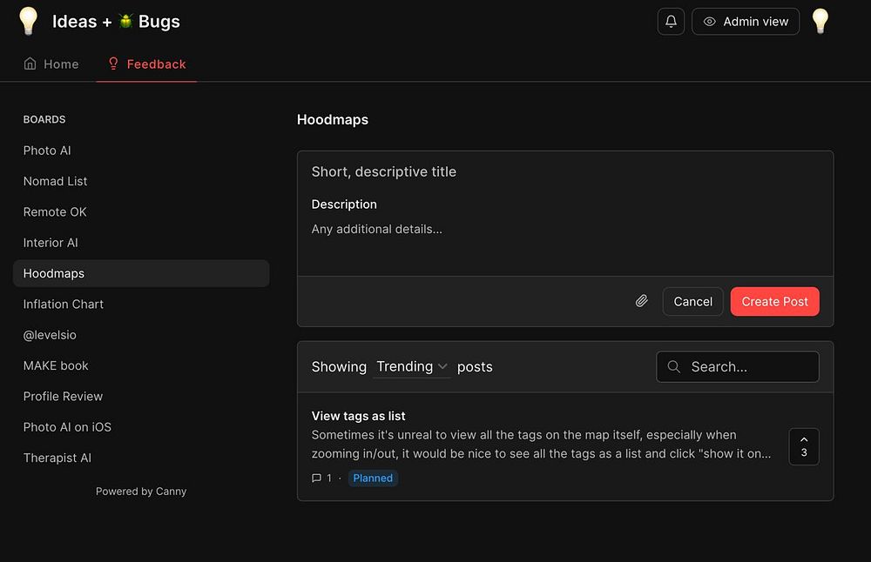Open the Trending sort dropdown
The width and height of the screenshot is (871, 562).
click(x=412, y=367)
